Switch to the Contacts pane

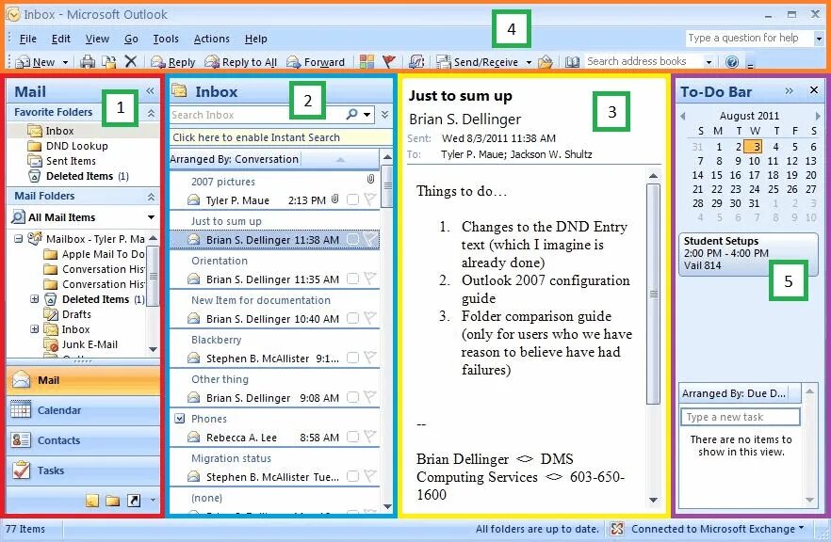tap(83, 440)
